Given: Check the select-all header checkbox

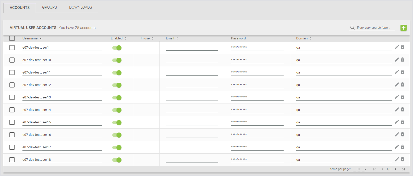Looking at the screenshot, I should [12, 38].
